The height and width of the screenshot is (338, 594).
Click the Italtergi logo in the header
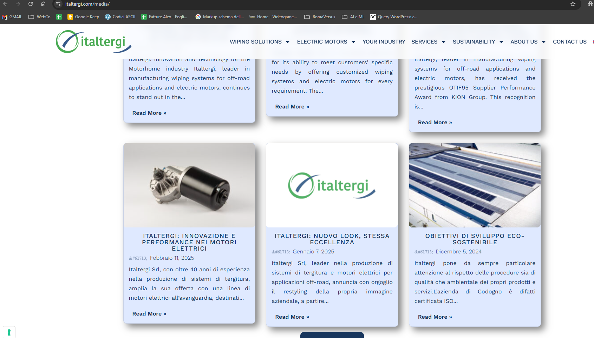pos(94,42)
